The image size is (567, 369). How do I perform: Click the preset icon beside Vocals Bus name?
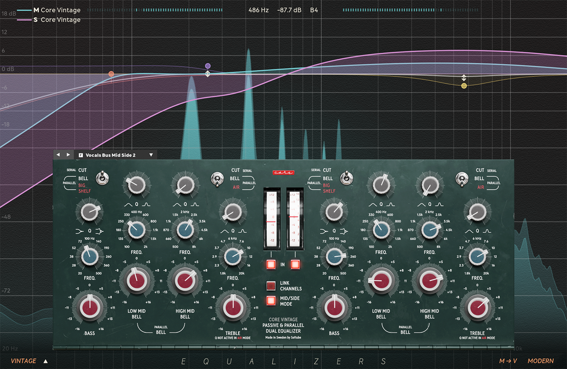[81, 155]
